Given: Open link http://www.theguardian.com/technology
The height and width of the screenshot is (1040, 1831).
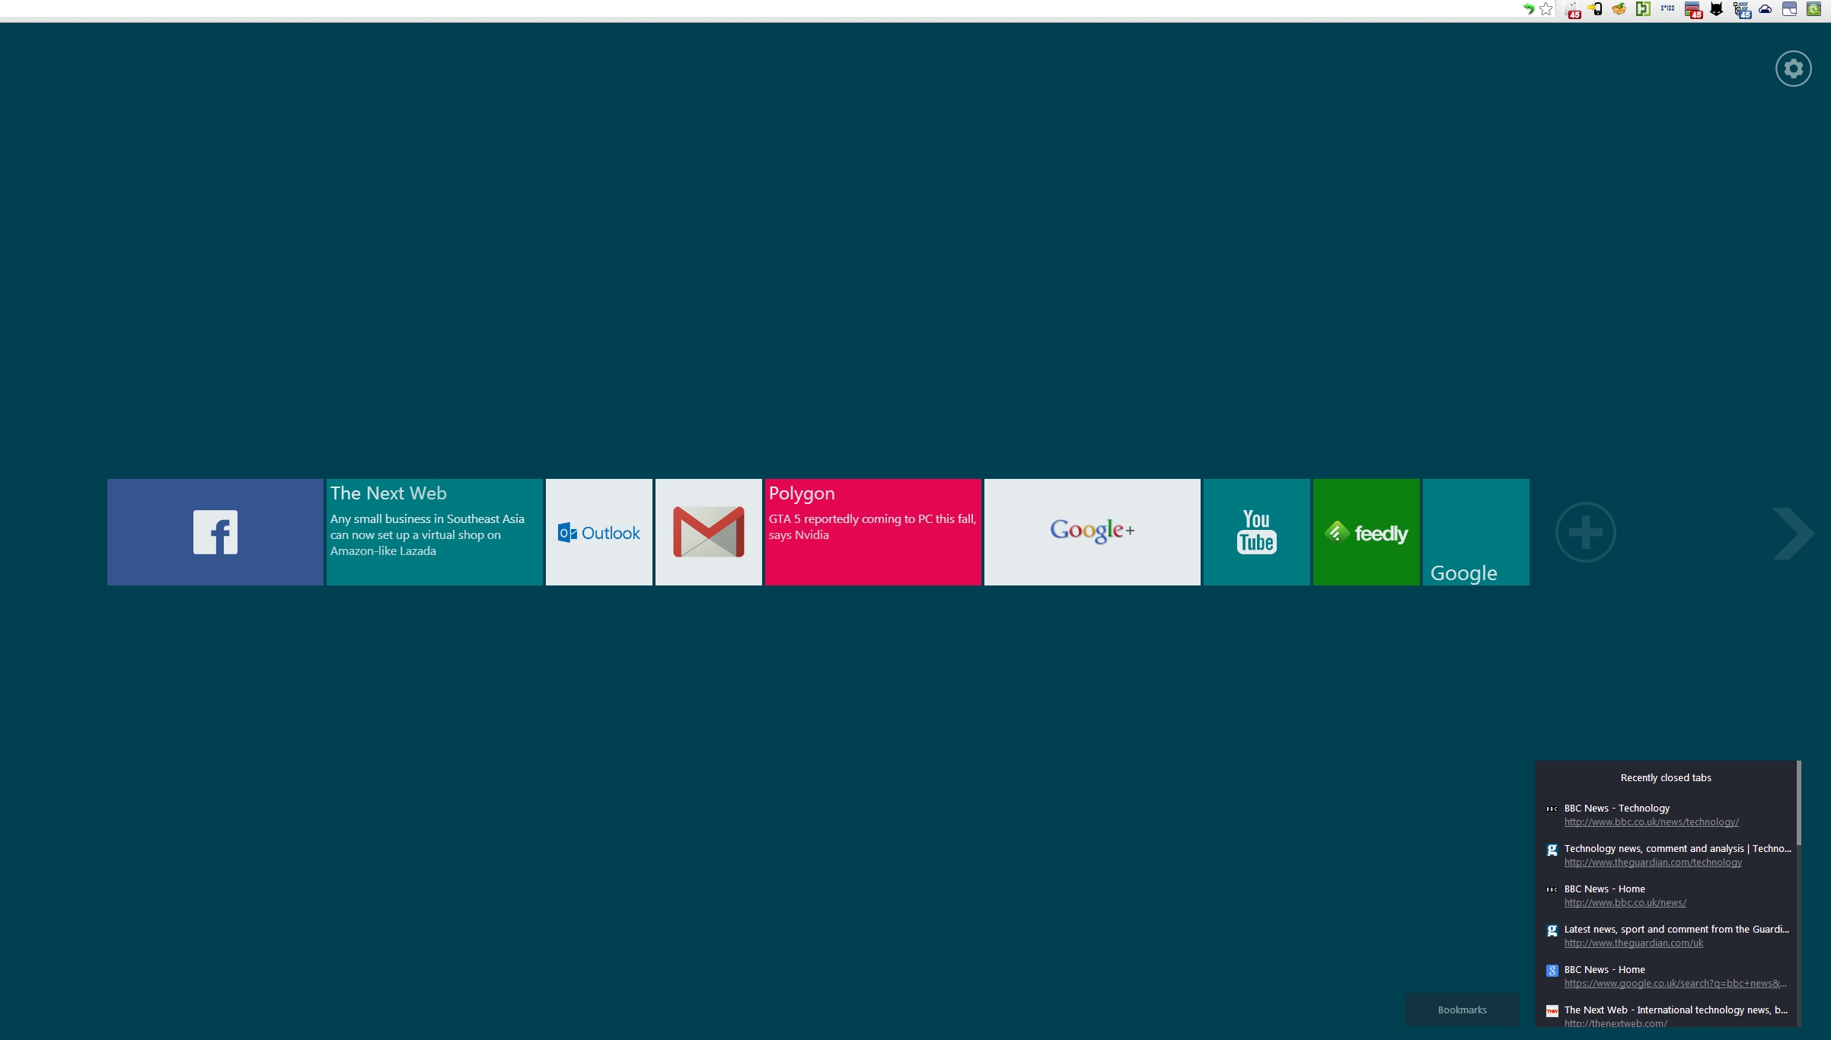Looking at the screenshot, I should tap(1653, 862).
